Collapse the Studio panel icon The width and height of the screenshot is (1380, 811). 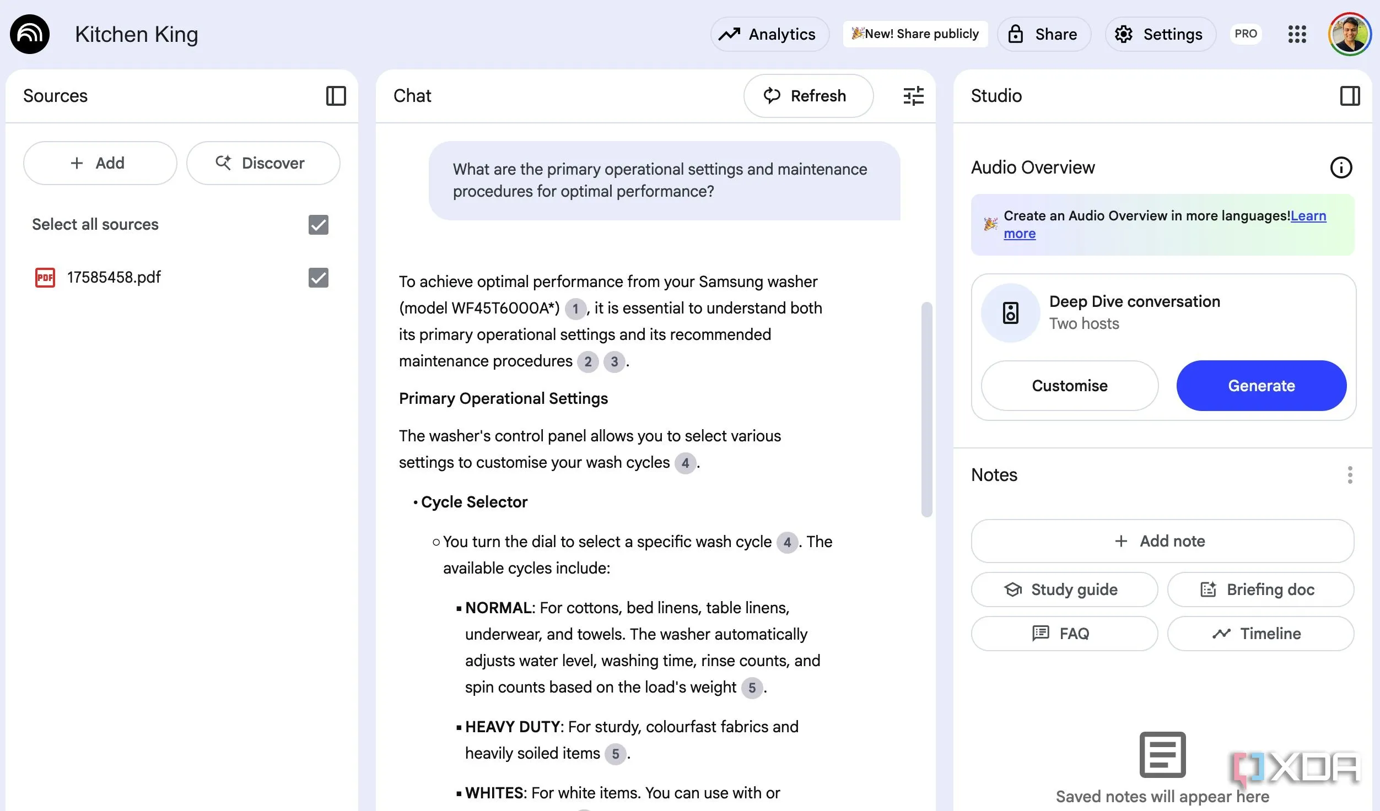(x=1350, y=96)
